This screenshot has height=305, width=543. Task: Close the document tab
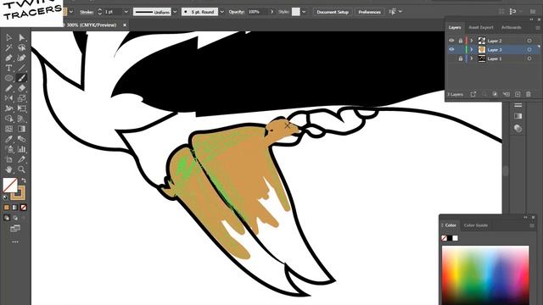pyautogui.click(x=125, y=25)
